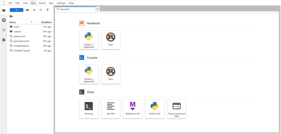This screenshot has width=281, height=134.
Task: Click the orange Notebook section icon
Action: tap(82, 23)
